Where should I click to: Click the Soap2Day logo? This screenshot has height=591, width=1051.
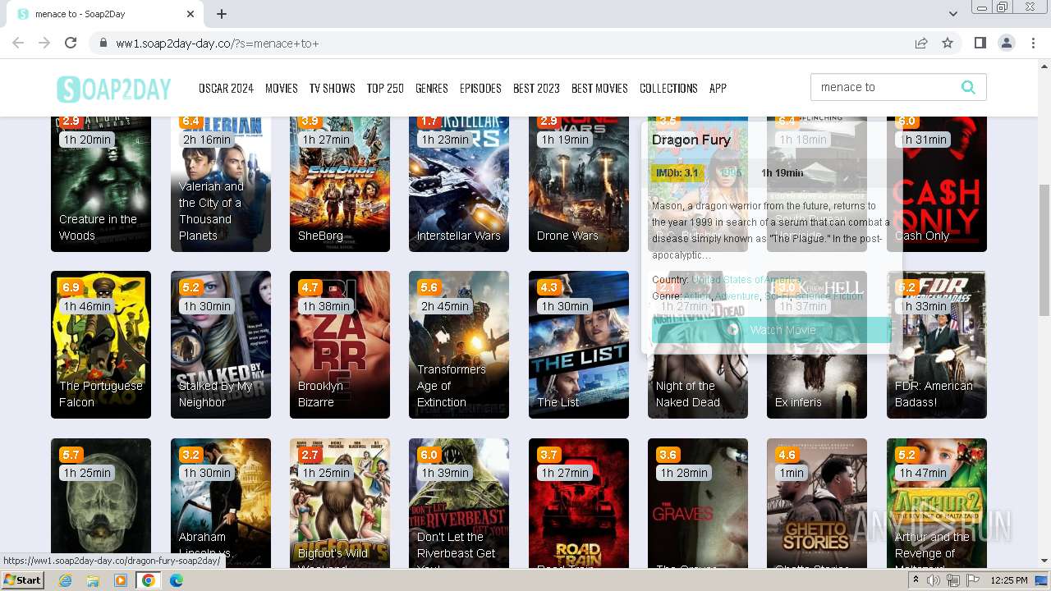point(113,89)
